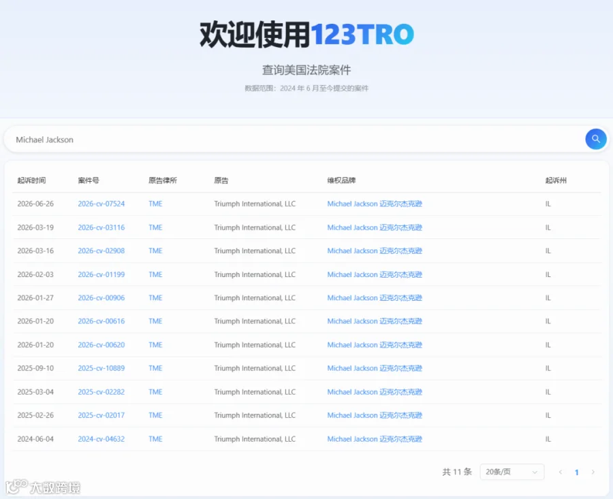
Task: Click TME law firm in 2025-cv-02017 row
Action: pos(155,415)
